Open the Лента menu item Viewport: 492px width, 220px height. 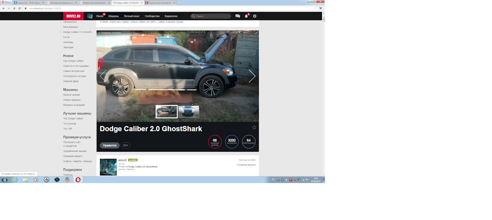pos(99,16)
